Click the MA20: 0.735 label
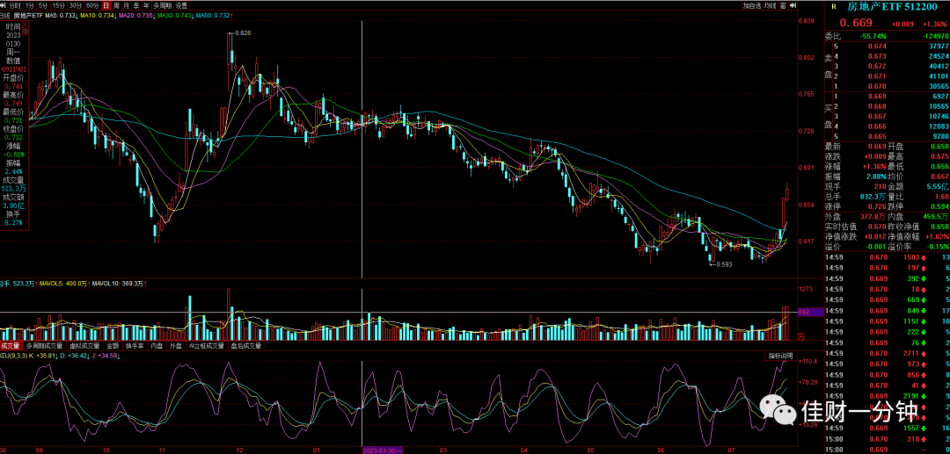Image resolution: width=950 pixels, height=454 pixels. coord(136,15)
